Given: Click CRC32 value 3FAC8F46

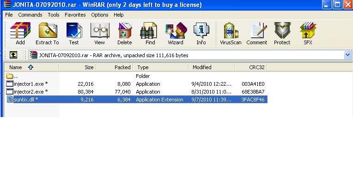Looking at the screenshot, I should 253,100.
